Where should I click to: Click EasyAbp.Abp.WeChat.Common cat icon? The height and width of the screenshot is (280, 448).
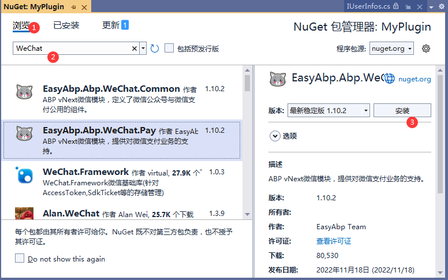click(24, 92)
